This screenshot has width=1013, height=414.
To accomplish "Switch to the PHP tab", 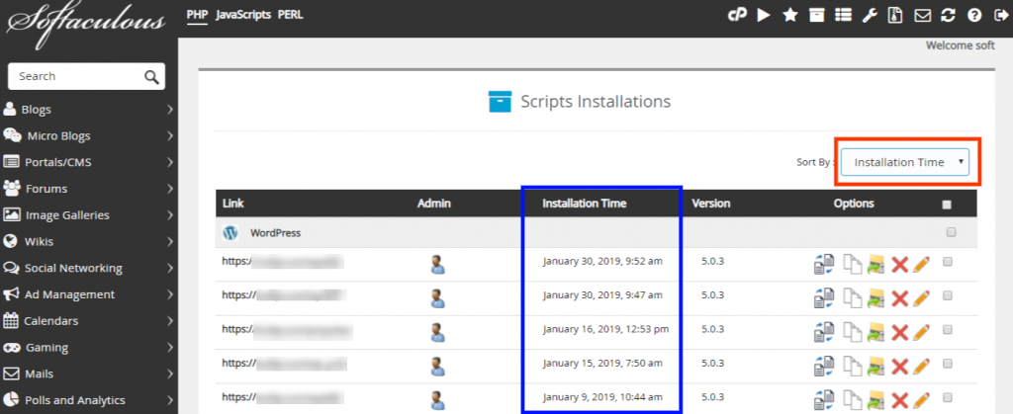I will point(197,15).
